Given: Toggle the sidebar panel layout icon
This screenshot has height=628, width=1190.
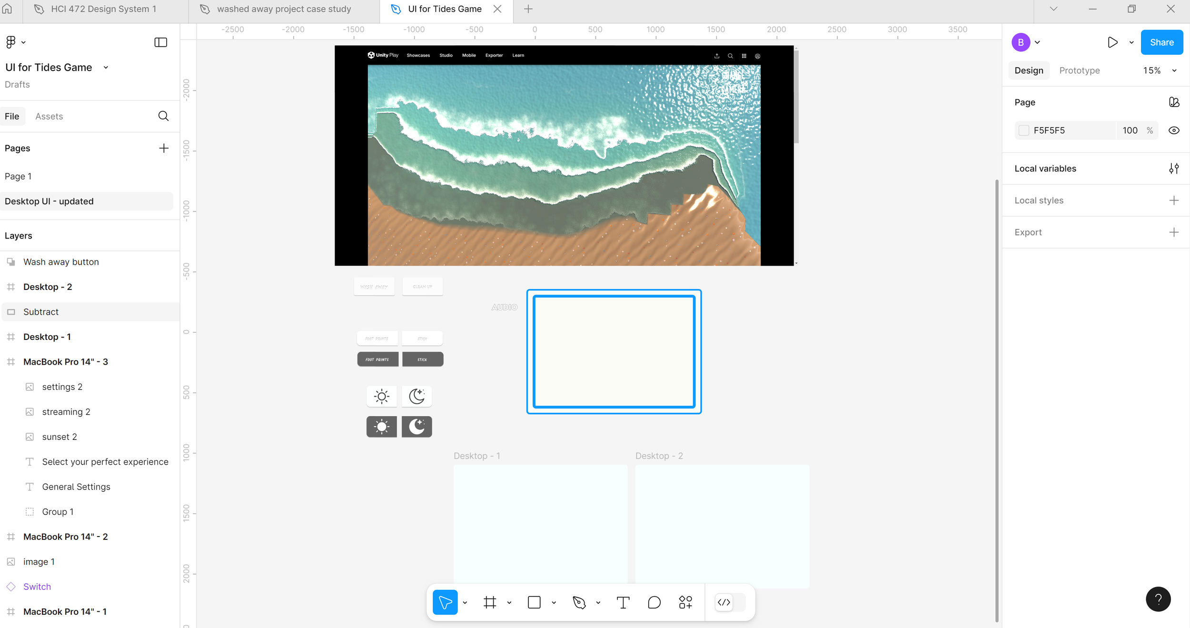Looking at the screenshot, I should 161,42.
